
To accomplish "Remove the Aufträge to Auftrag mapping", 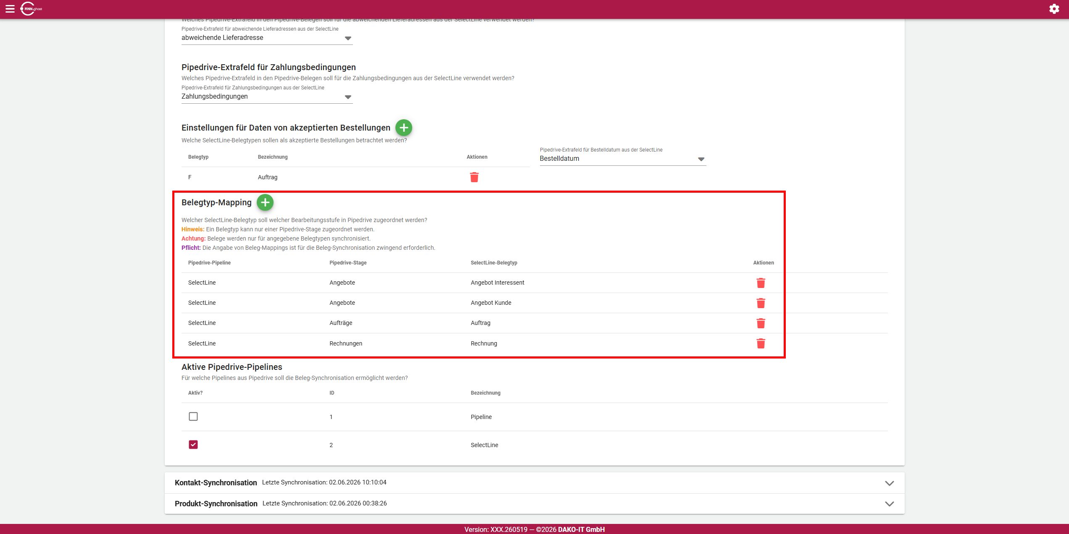I will click(x=761, y=323).
